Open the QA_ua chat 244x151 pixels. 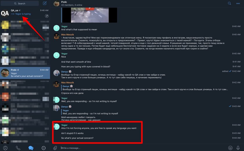pos(25,13)
